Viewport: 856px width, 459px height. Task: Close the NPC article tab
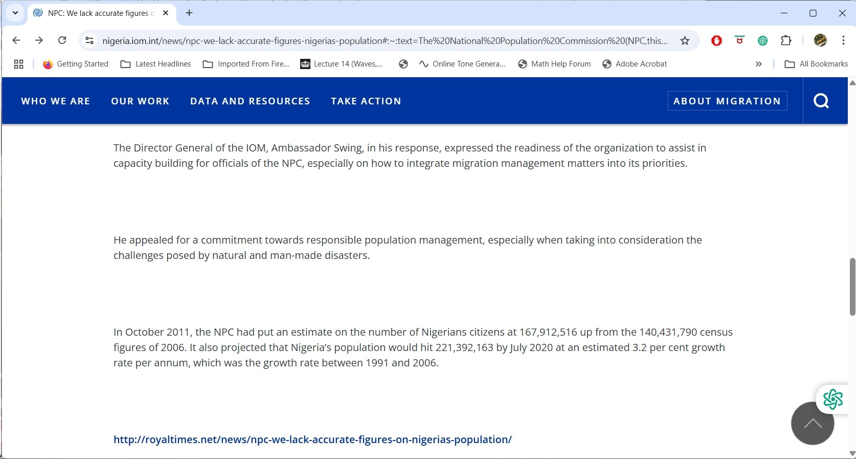pyautogui.click(x=166, y=13)
